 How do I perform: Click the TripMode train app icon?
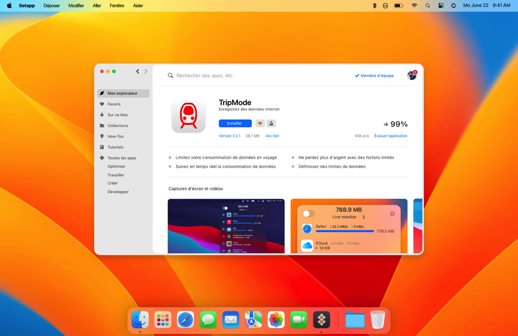(188, 116)
